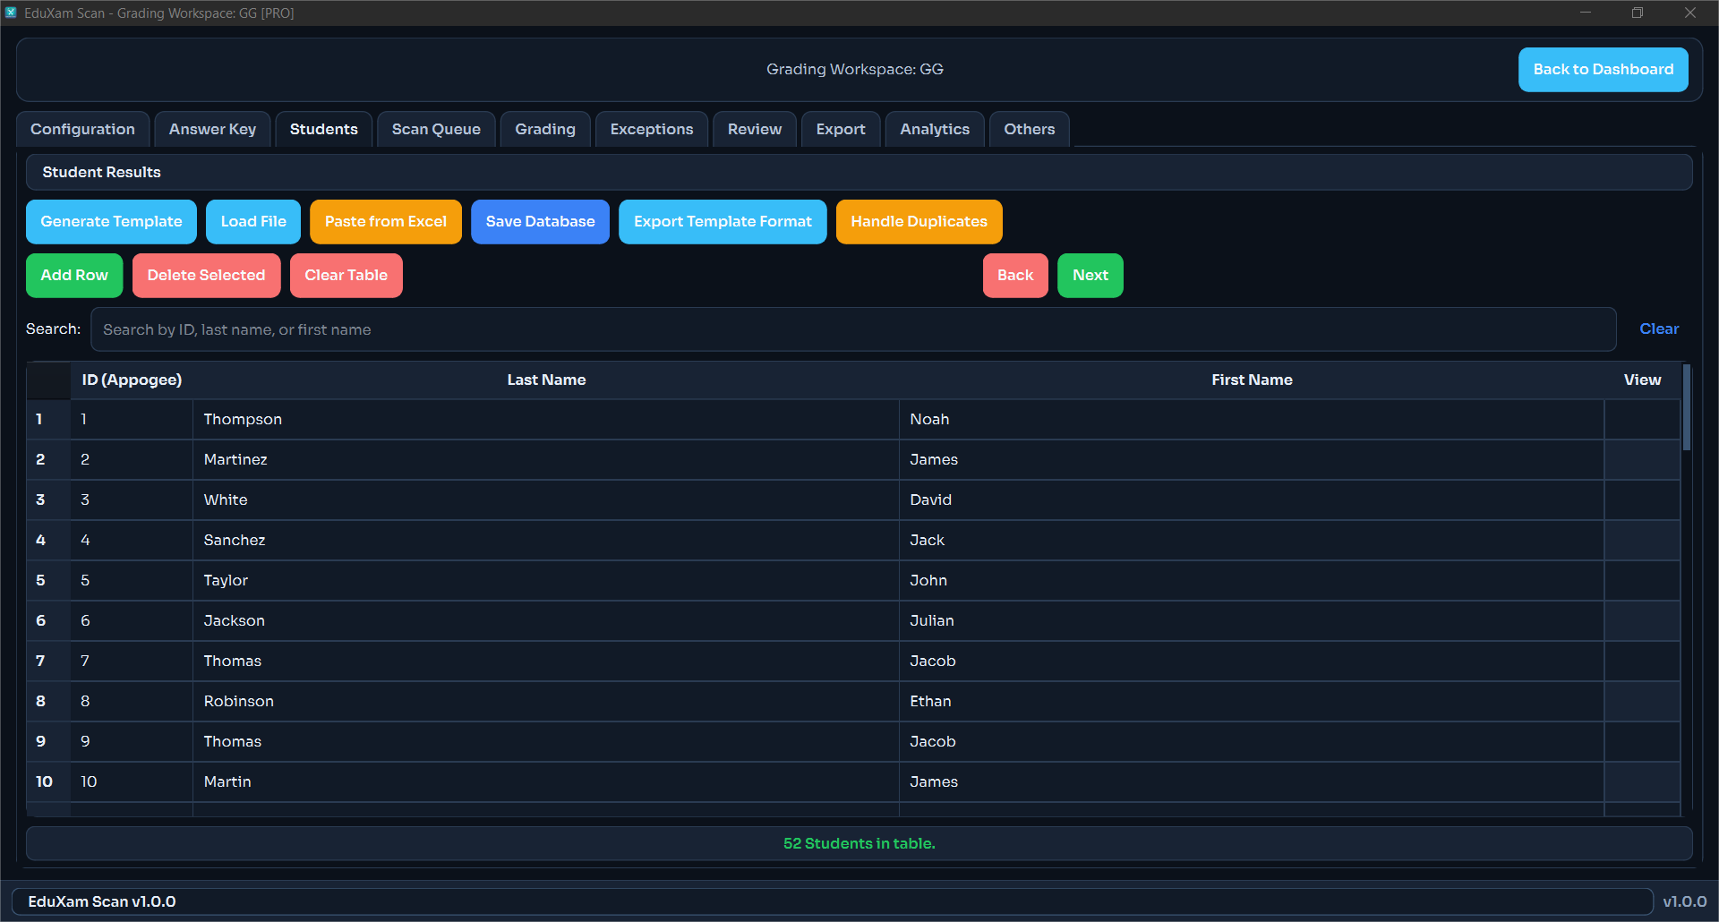Screen dimensions: 1719x922
Task: Click Export Template Format button
Action: 722,222
